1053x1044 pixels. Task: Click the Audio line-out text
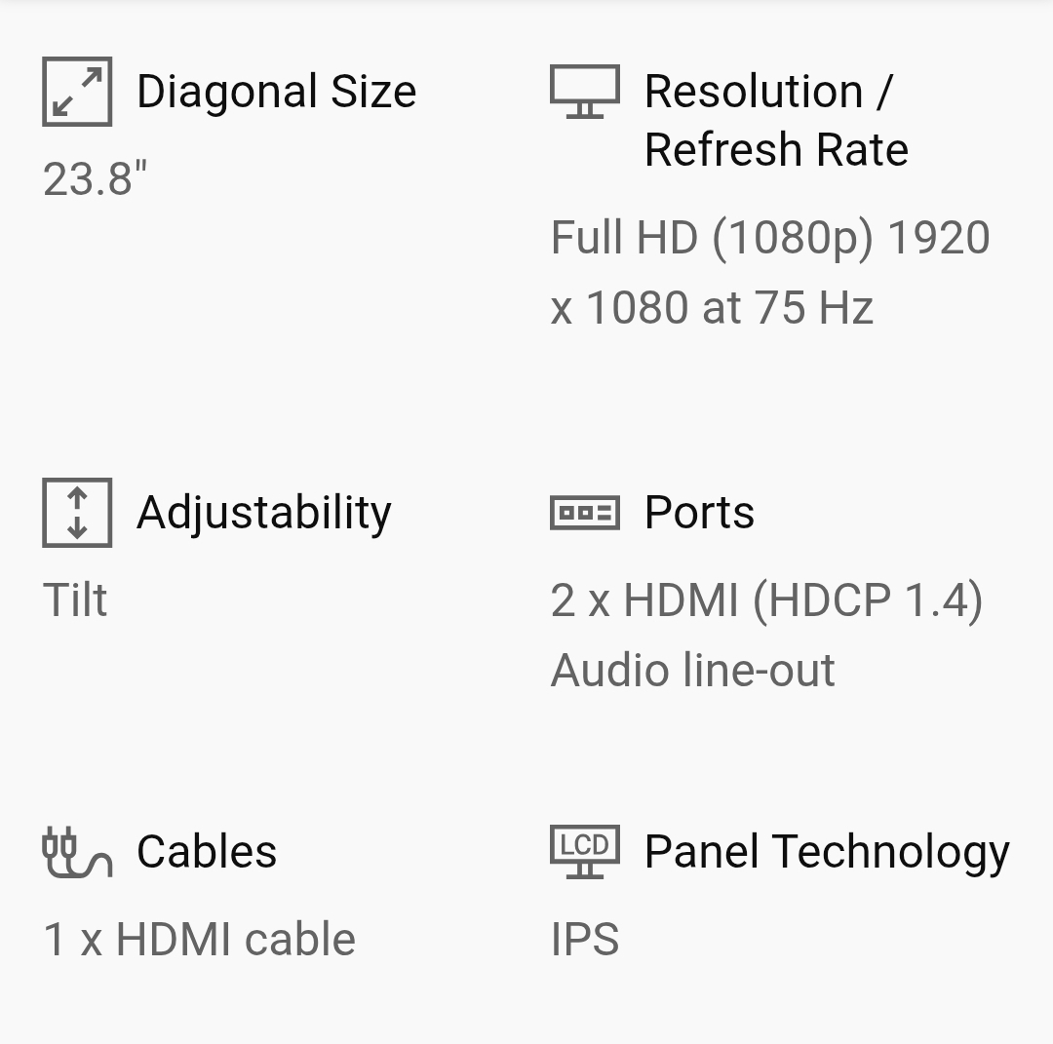[x=692, y=670]
